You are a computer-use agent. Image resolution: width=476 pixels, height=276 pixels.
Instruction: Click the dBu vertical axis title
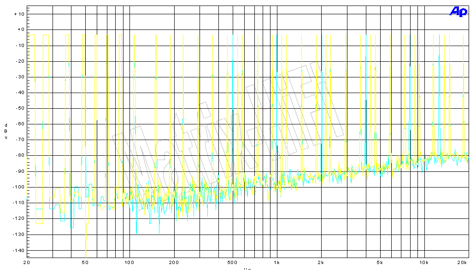[x=6, y=131]
